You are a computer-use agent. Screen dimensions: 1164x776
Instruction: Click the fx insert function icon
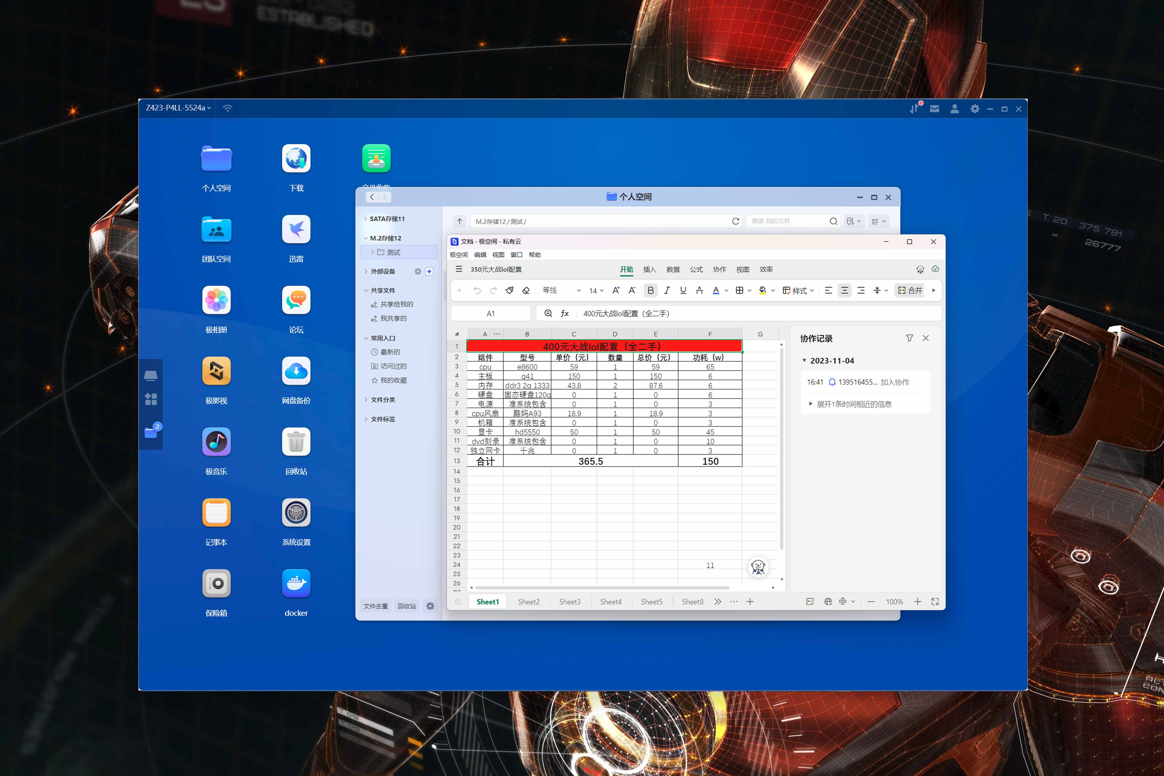[565, 313]
